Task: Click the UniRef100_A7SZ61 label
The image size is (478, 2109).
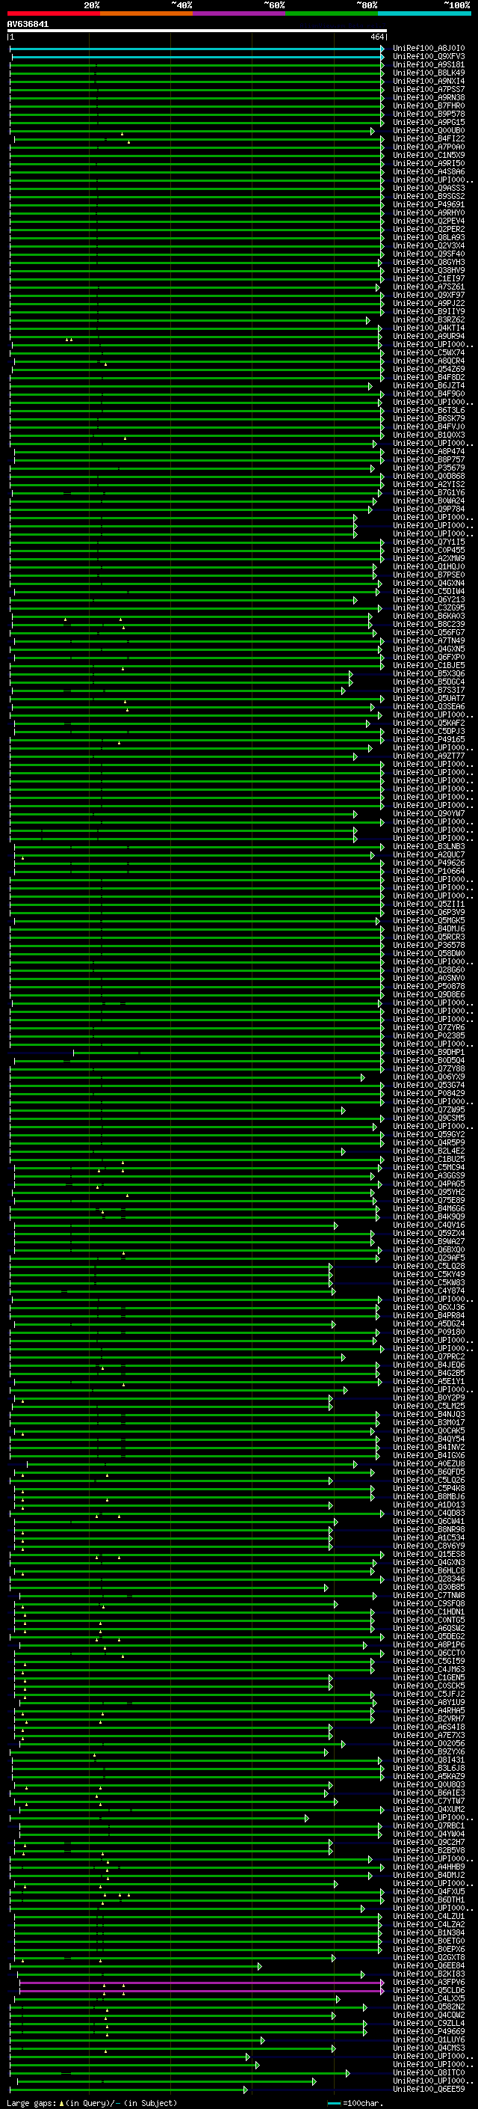Action: tap(429, 287)
